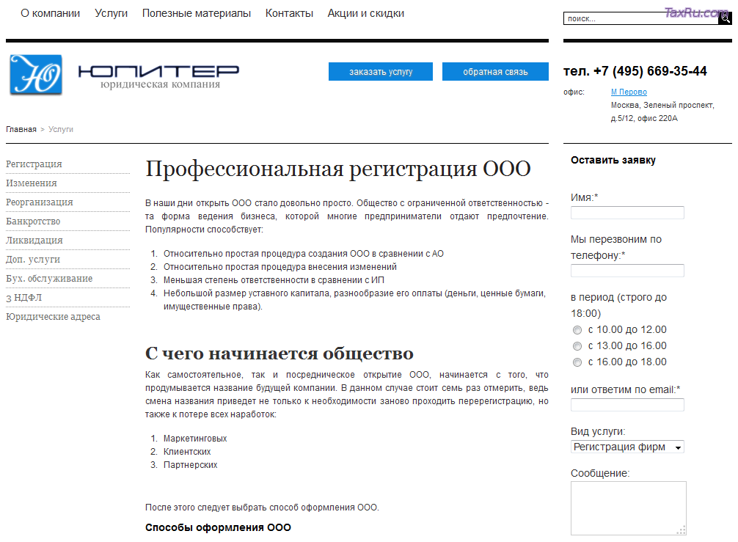Open 'Акции и скидки' page
Screen dimensions: 738x542
[365, 13]
